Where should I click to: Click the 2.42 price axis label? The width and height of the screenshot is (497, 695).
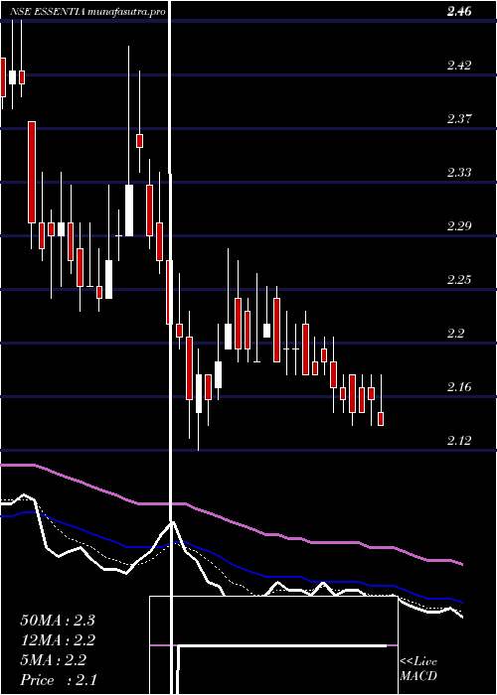(459, 66)
